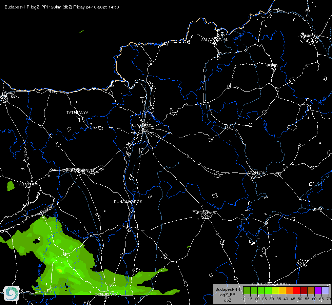The height and width of the screenshot is (305, 332).
Task: Select the 50–55 dBZ dark red swatch
Action: tap(304, 290)
